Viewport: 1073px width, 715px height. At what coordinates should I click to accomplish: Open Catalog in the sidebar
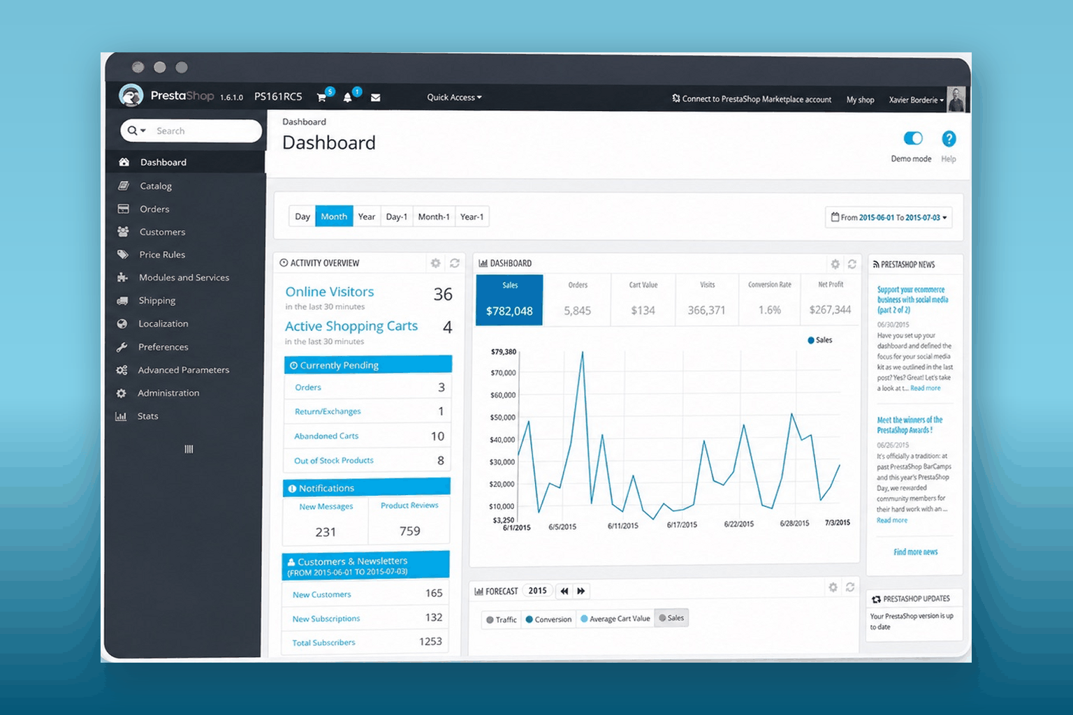coord(185,186)
